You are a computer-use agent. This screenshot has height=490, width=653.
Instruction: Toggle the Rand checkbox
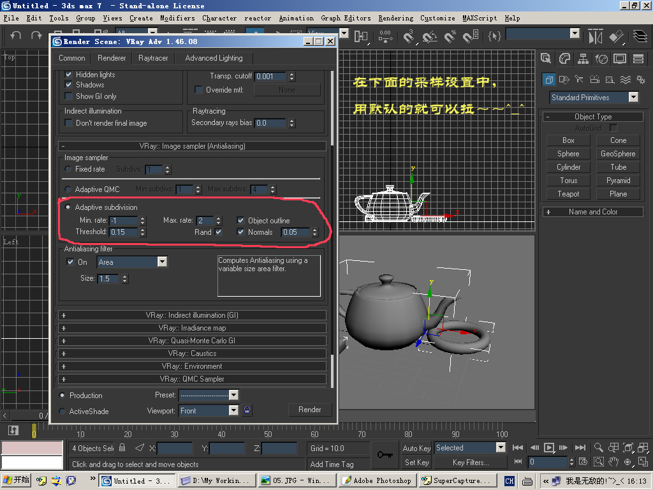219,232
